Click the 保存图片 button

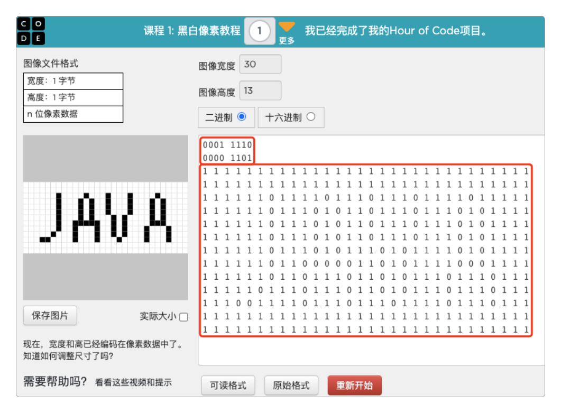tap(50, 316)
